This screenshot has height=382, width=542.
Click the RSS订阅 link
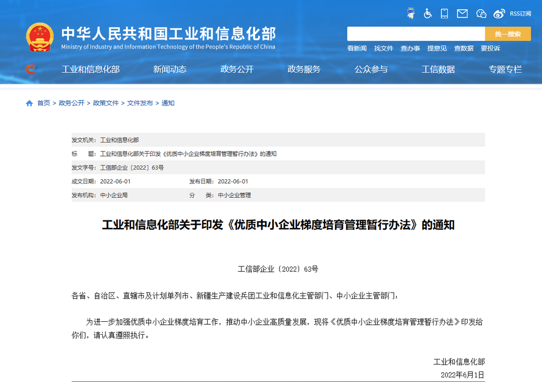click(x=520, y=14)
